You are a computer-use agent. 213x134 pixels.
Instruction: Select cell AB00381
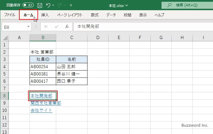(43, 74)
